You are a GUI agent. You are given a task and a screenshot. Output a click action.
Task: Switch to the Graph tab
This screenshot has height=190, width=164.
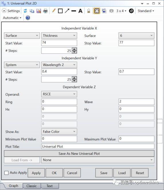coord(13,186)
